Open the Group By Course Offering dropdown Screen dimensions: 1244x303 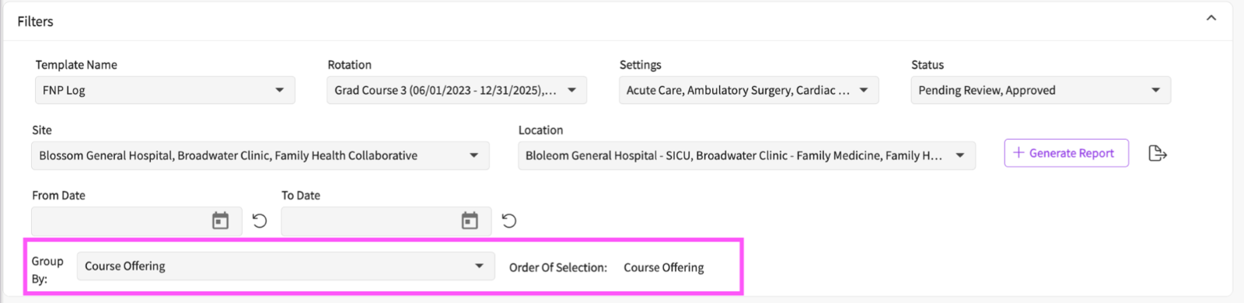point(285,266)
